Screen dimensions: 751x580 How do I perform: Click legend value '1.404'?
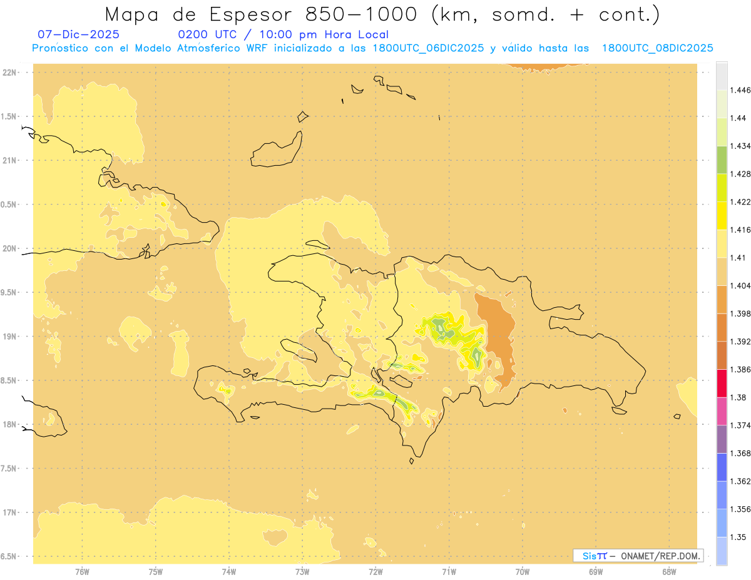click(740, 285)
